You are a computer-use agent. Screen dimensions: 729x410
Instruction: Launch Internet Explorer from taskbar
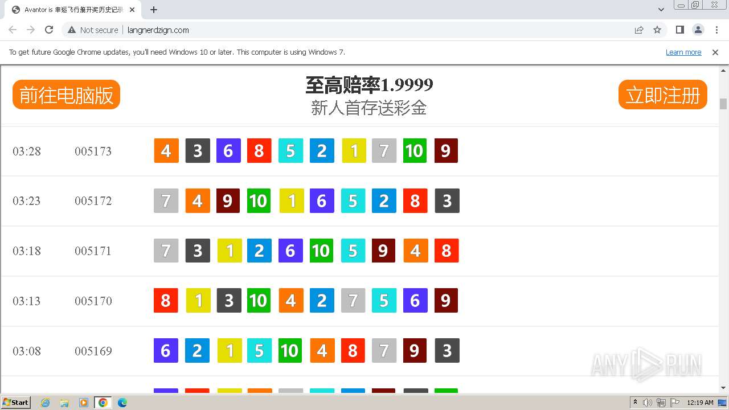45,403
